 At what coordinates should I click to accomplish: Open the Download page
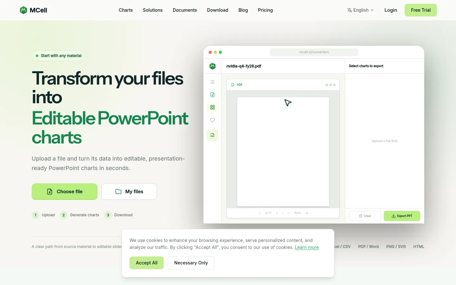pos(218,10)
